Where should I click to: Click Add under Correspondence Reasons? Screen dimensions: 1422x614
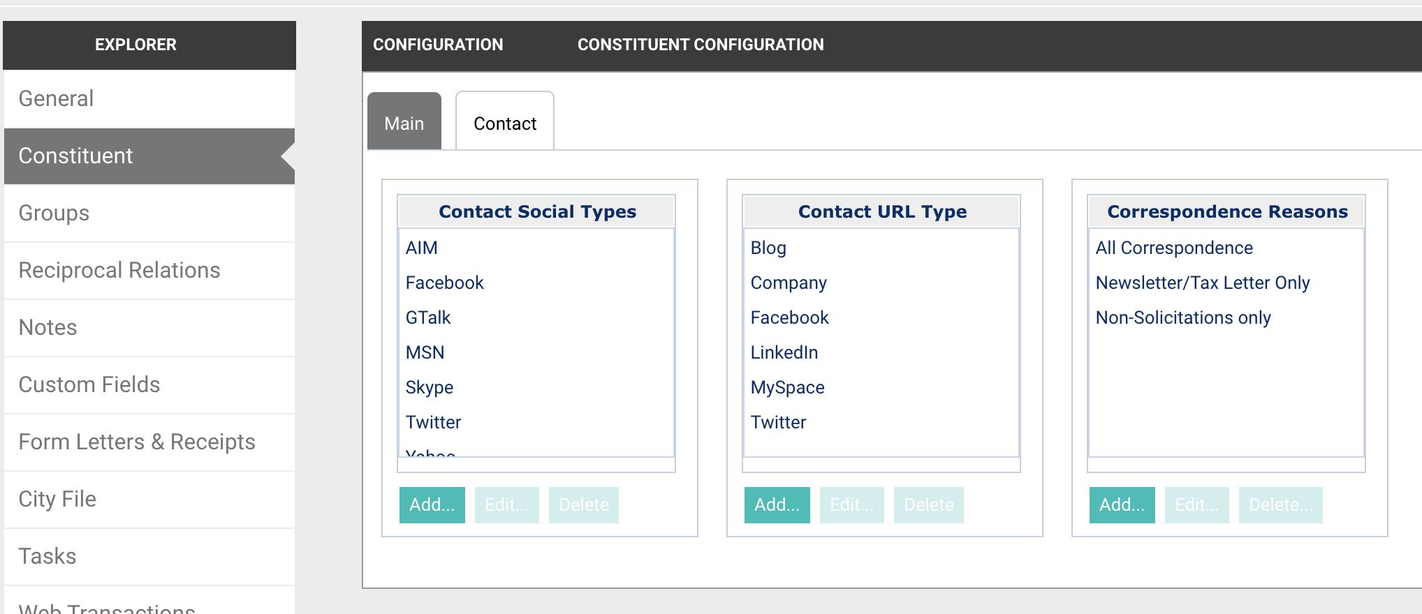[x=1122, y=504]
